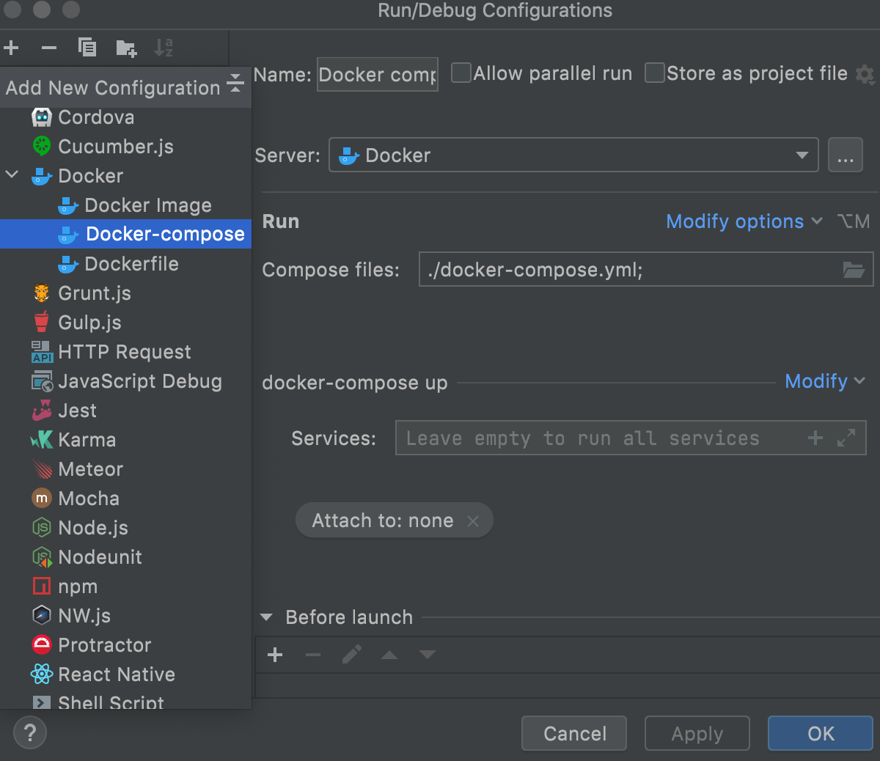Screen dimensions: 880x761
Task: Click the OK button
Action: click(821, 733)
